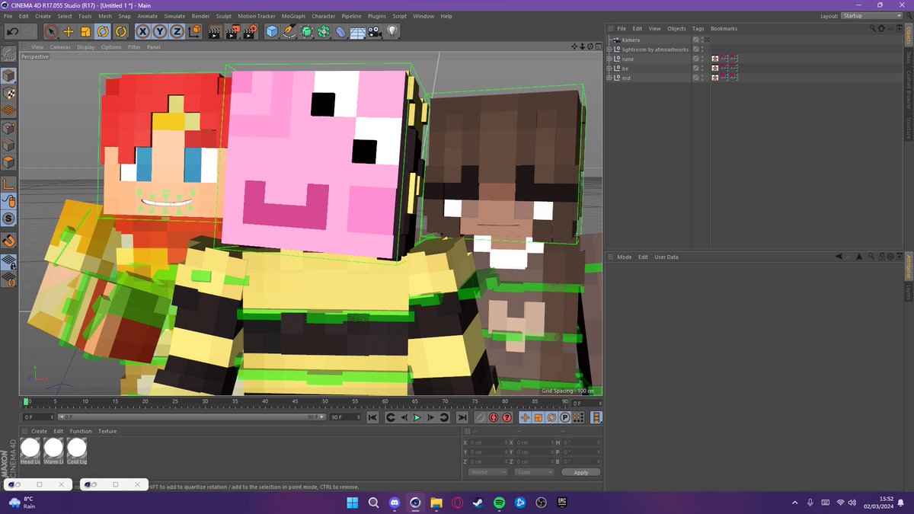Click the Coordinate System icon

click(195, 31)
